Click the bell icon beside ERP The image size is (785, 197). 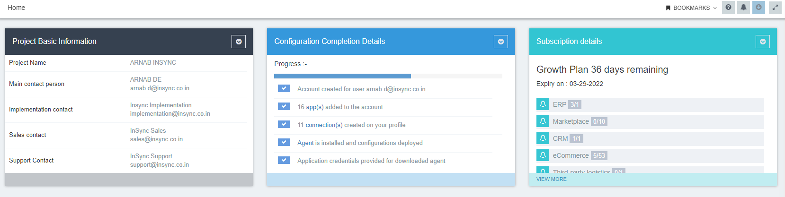(x=543, y=104)
